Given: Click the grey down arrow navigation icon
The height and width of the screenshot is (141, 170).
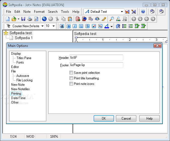Looking at the screenshot, I should point(140,19).
